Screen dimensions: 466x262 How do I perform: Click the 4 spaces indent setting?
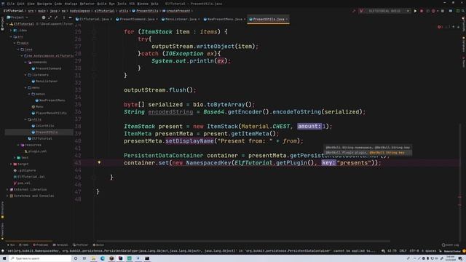point(429,251)
